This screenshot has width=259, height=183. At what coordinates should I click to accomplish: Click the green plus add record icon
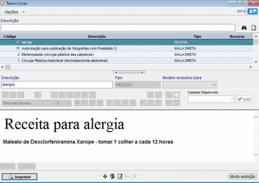click(105, 176)
